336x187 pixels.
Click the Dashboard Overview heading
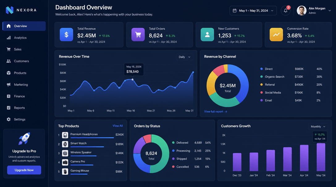point(84,7)
